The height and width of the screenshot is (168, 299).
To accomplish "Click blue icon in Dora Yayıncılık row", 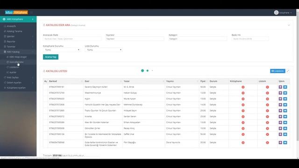I will tap(285, 142).
